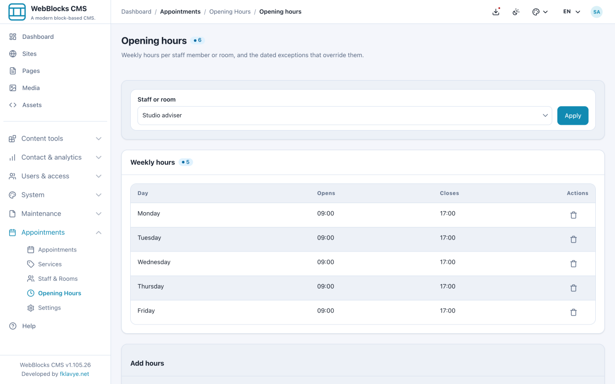Open Media in the sidebar

pyautogui.click(x=55, y=88)
